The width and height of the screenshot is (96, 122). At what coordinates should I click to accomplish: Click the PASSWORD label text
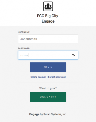pyautogui.click(x=24, y=48)
